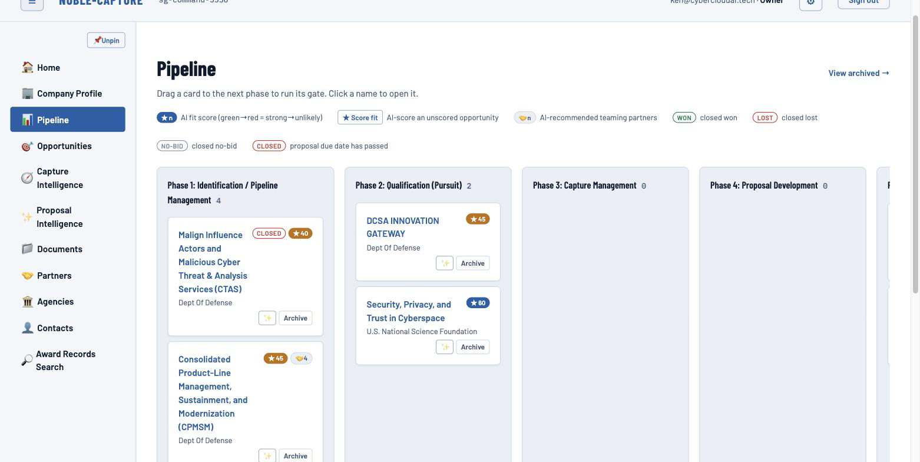Click the 45 score badge on CPMSM card
This screenshot has height=462, width=920.
click(276, 358)
